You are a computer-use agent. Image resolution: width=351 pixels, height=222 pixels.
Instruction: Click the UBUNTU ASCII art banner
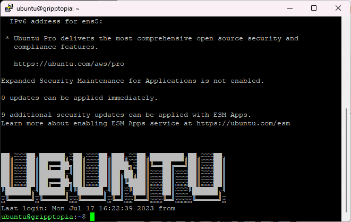[112, 174]
